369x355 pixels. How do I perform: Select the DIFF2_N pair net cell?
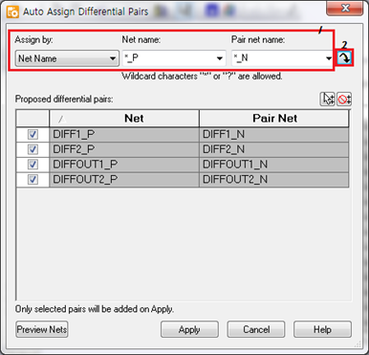click(274, 149)
